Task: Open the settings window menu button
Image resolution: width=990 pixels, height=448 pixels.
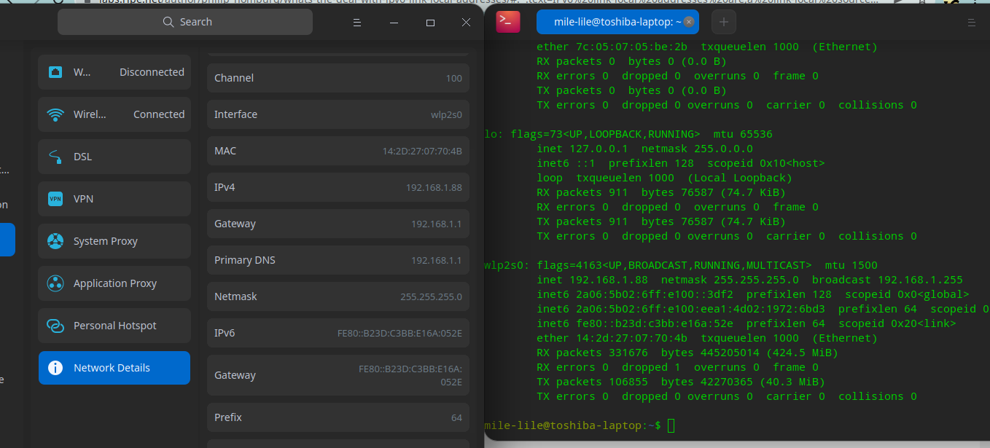Action: point(356,22)
